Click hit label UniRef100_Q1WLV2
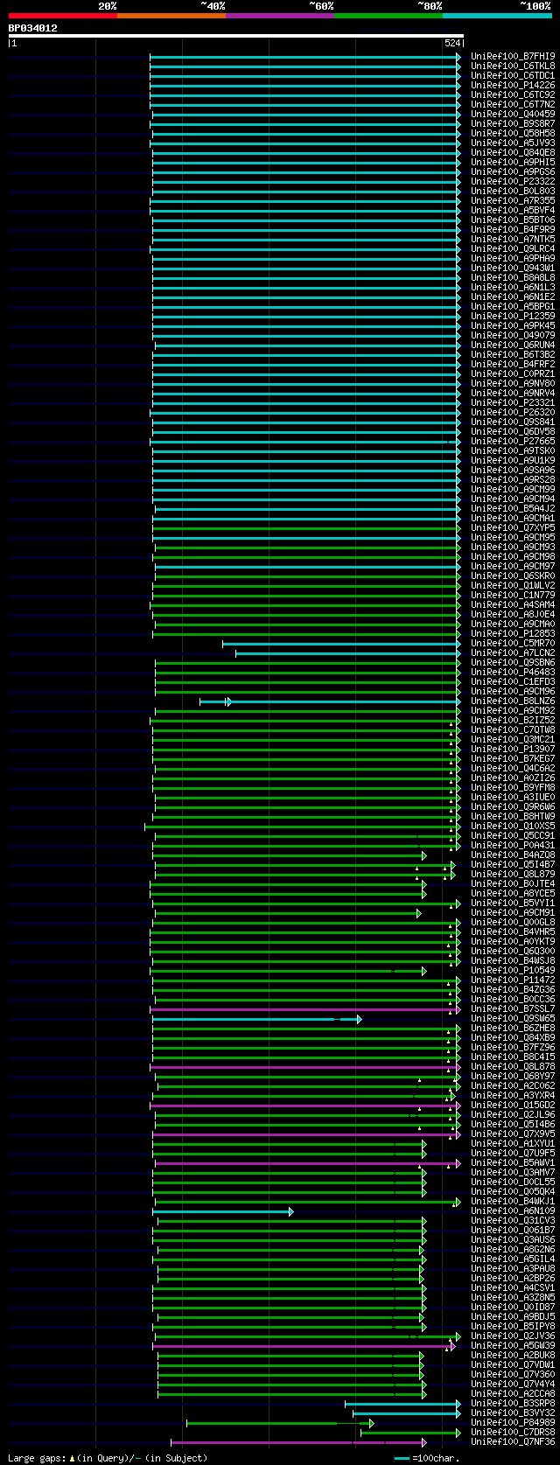 click(513, 585)
